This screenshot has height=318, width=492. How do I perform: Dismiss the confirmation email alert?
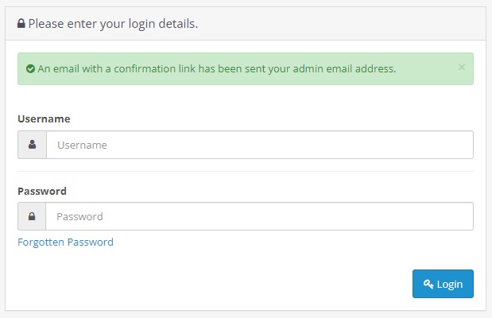point(461,68)
